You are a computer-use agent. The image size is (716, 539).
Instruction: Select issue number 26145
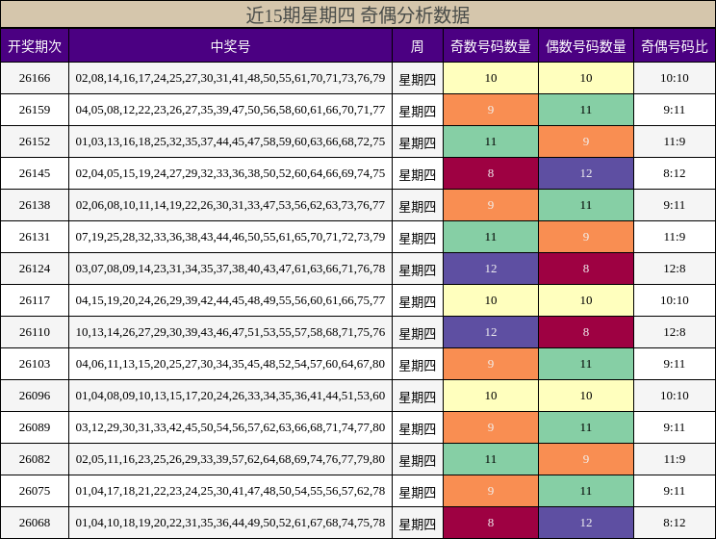35,173
